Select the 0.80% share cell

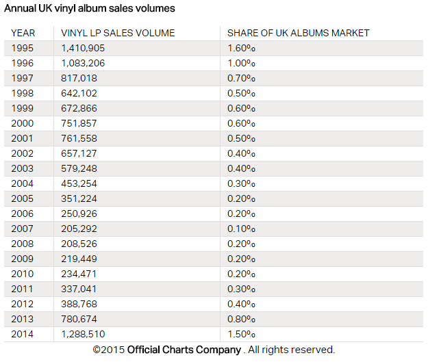pyautogui.click(x=241, y=319)
